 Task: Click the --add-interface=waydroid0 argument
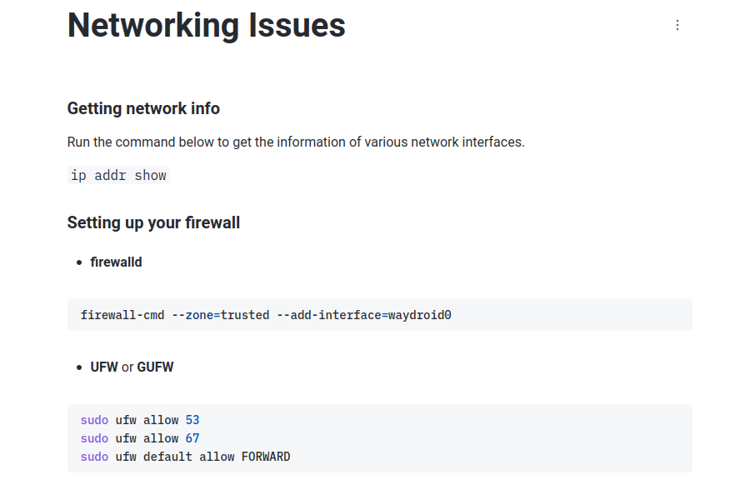tap(363, 315)
